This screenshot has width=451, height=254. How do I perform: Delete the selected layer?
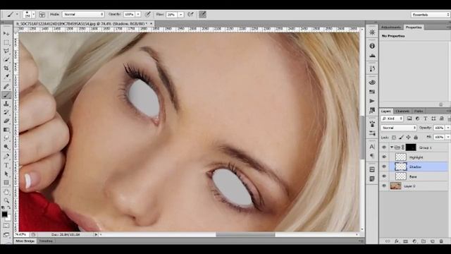pyautogui.click(x=441, y=241)
